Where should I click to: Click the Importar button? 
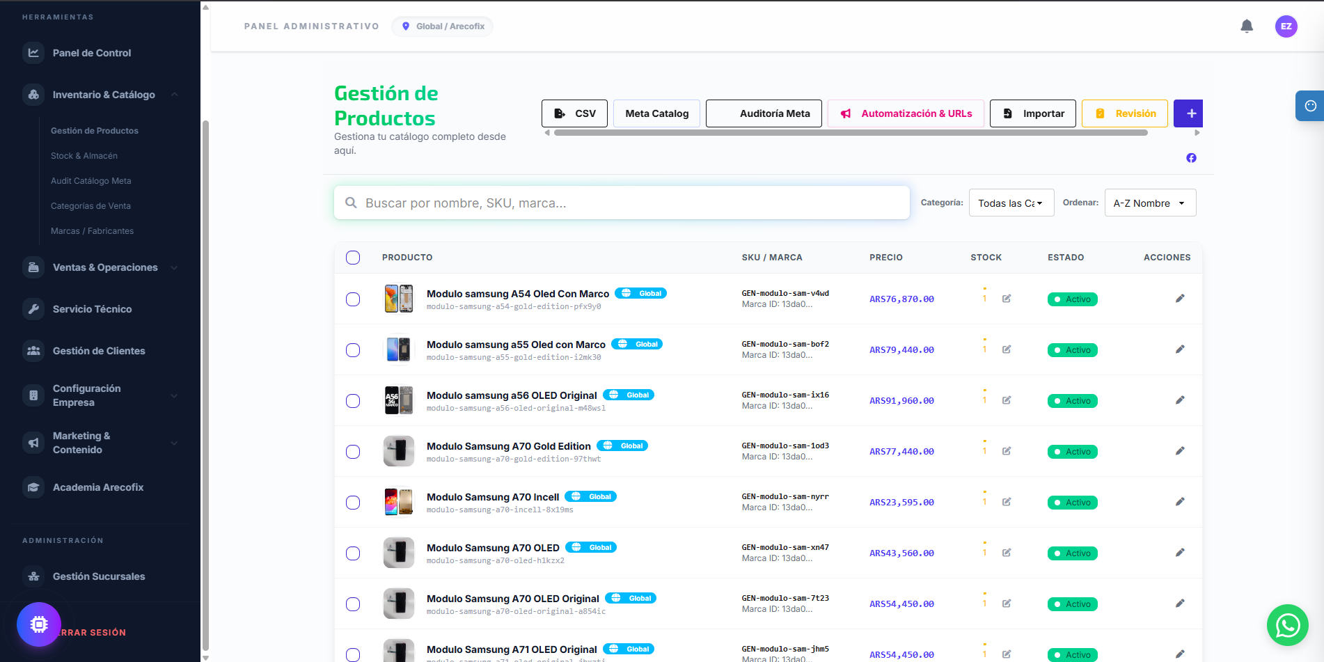(1033, 113)
